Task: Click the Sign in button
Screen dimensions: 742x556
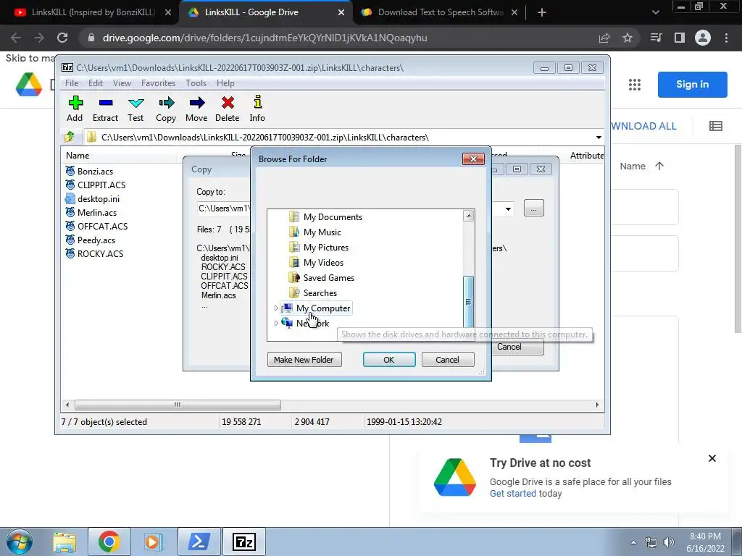Action: point(692,84)
